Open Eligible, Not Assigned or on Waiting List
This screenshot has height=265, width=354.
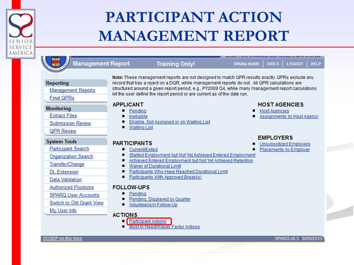tap(170, 122)
